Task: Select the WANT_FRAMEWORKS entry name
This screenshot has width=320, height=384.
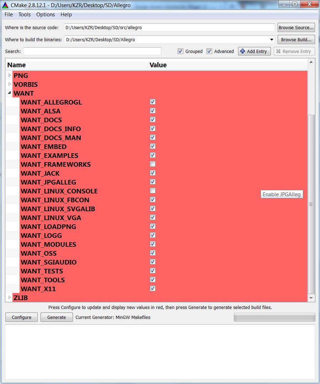Action: [56, 164]
